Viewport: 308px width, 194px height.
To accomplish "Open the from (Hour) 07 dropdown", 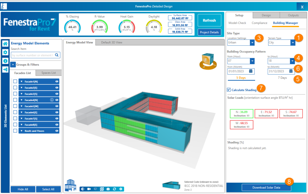I will pyautogui.click(x=252, y=61).
